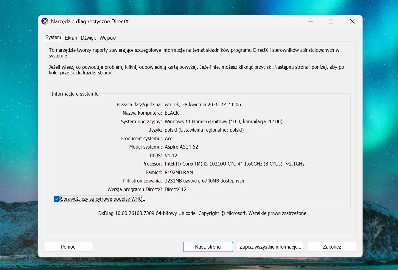Click the Plik stronicowania label
This screenshot has width=398, height=270.
[142, 181]
